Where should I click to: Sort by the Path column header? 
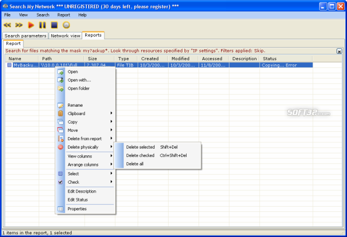click(62, 59)
